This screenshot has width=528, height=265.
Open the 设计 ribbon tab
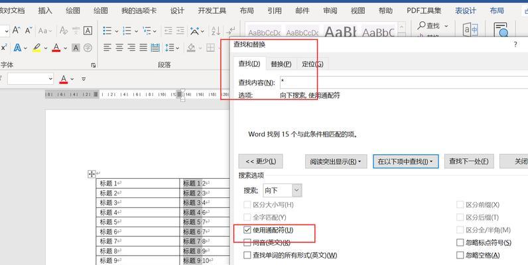177,11
